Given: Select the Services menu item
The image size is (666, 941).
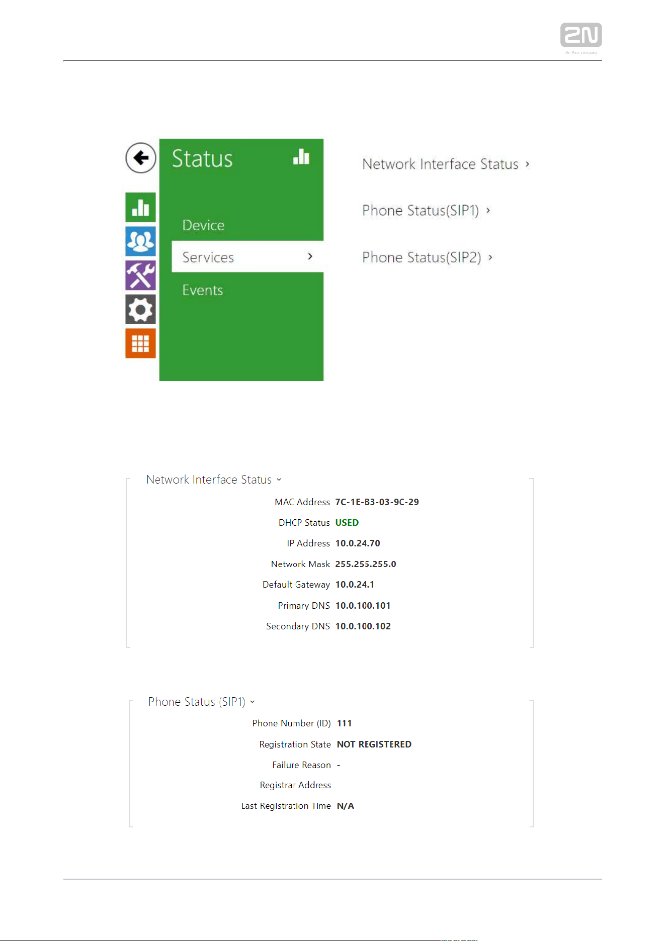Looking at the screenshot, I should [x=247, y=257].
